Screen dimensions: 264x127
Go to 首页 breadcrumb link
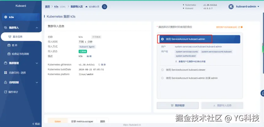(47, 7)
